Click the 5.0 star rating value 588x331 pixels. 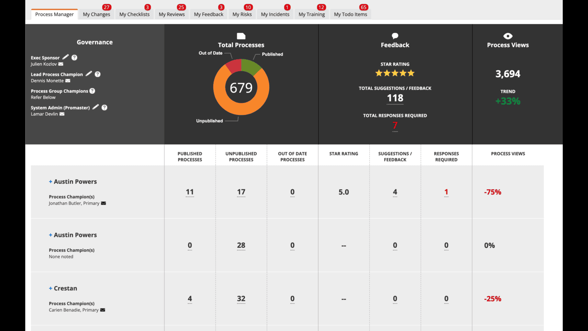(x=344, y=192)
